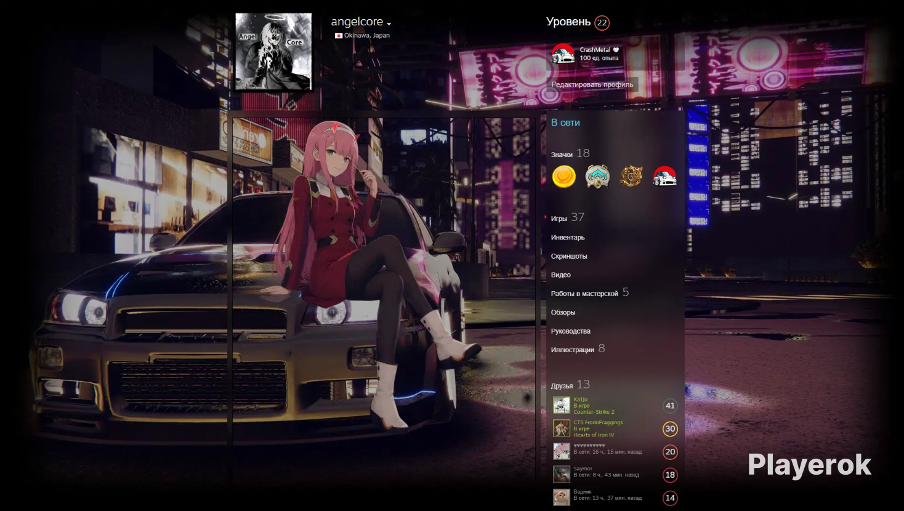Open the Скриншоты screenshots link
The image size is (904, 511).
click(x=569, y=256)
